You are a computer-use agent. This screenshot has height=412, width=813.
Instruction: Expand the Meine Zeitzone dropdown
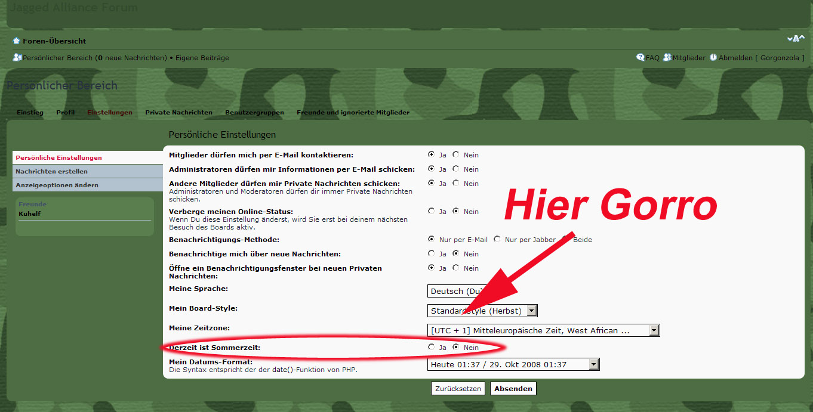[x=654, y=330]
